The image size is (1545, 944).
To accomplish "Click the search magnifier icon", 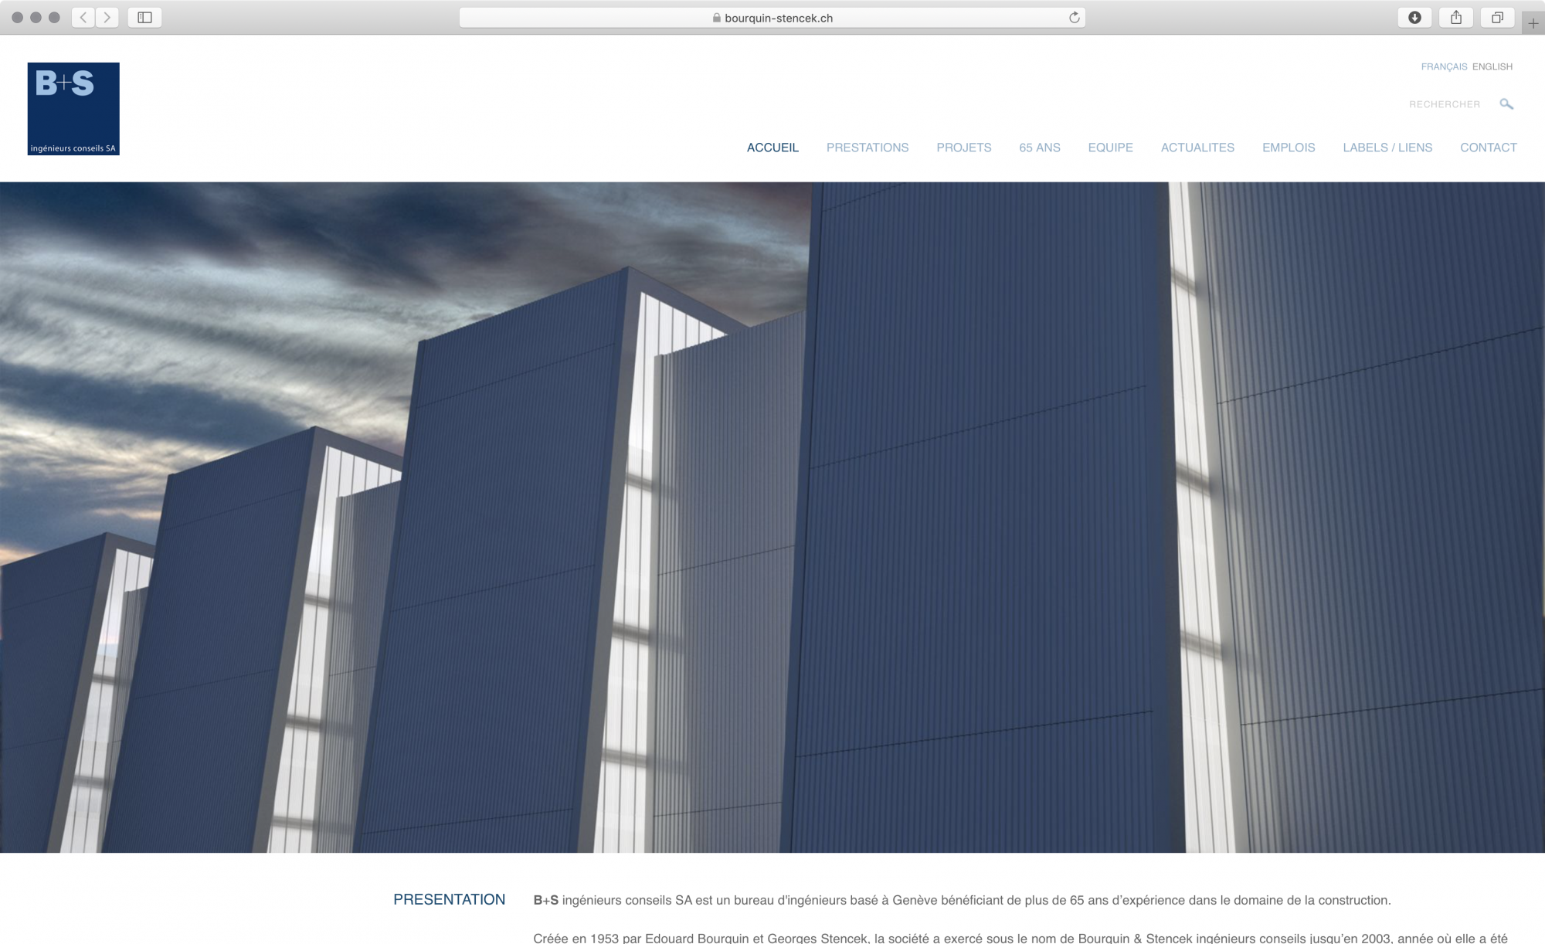I will point(1506,103).
